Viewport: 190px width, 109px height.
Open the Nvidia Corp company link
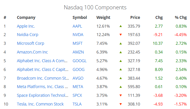(x=27, y=35)
